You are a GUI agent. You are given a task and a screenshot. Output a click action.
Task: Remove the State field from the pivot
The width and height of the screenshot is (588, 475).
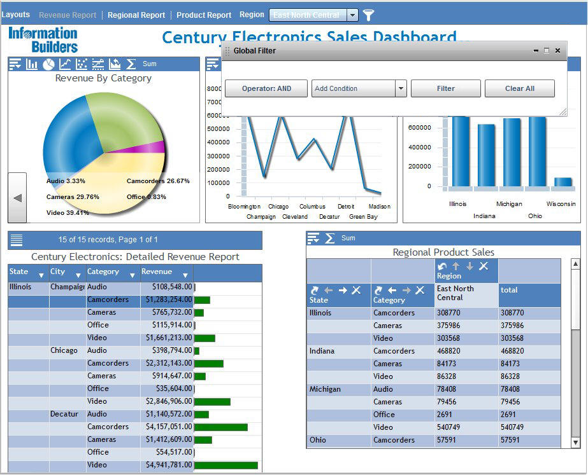pos(356,290)
